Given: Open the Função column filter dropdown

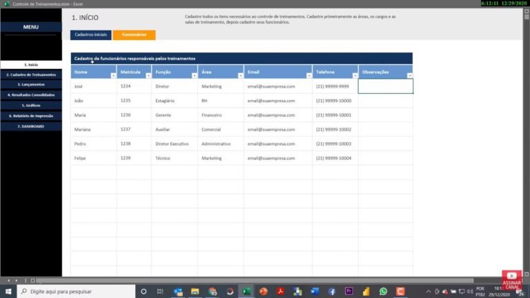Looking at the screenshot, I should (195, 76).
